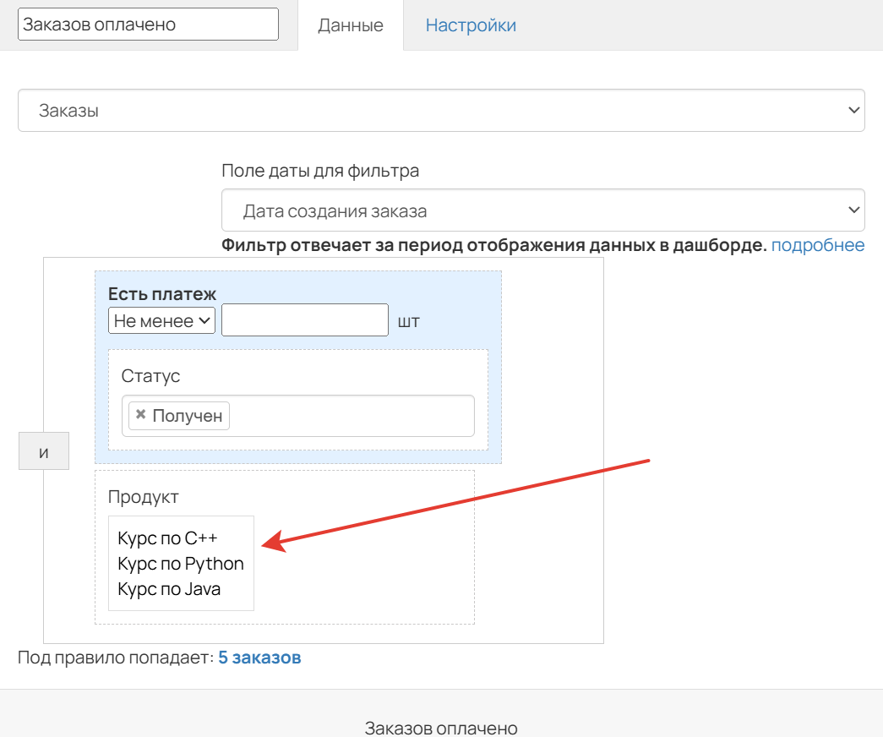This screenshot has width=883, height=737.
Task: Click the и logic operator button
Action: tap(43, 450)
